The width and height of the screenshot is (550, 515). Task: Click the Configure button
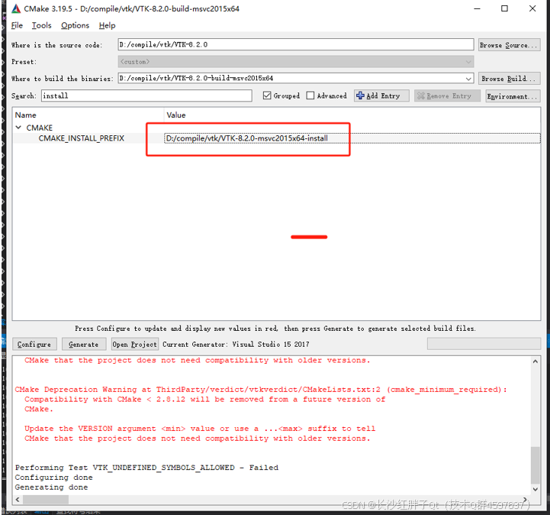click(x=34, y=345)
